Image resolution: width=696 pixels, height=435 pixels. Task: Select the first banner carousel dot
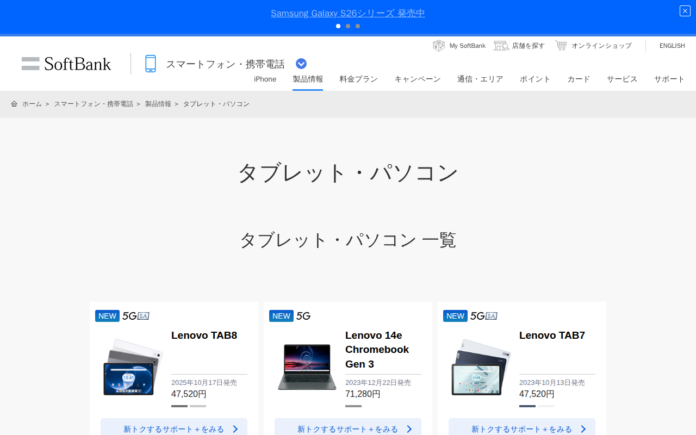coord(338,26)
